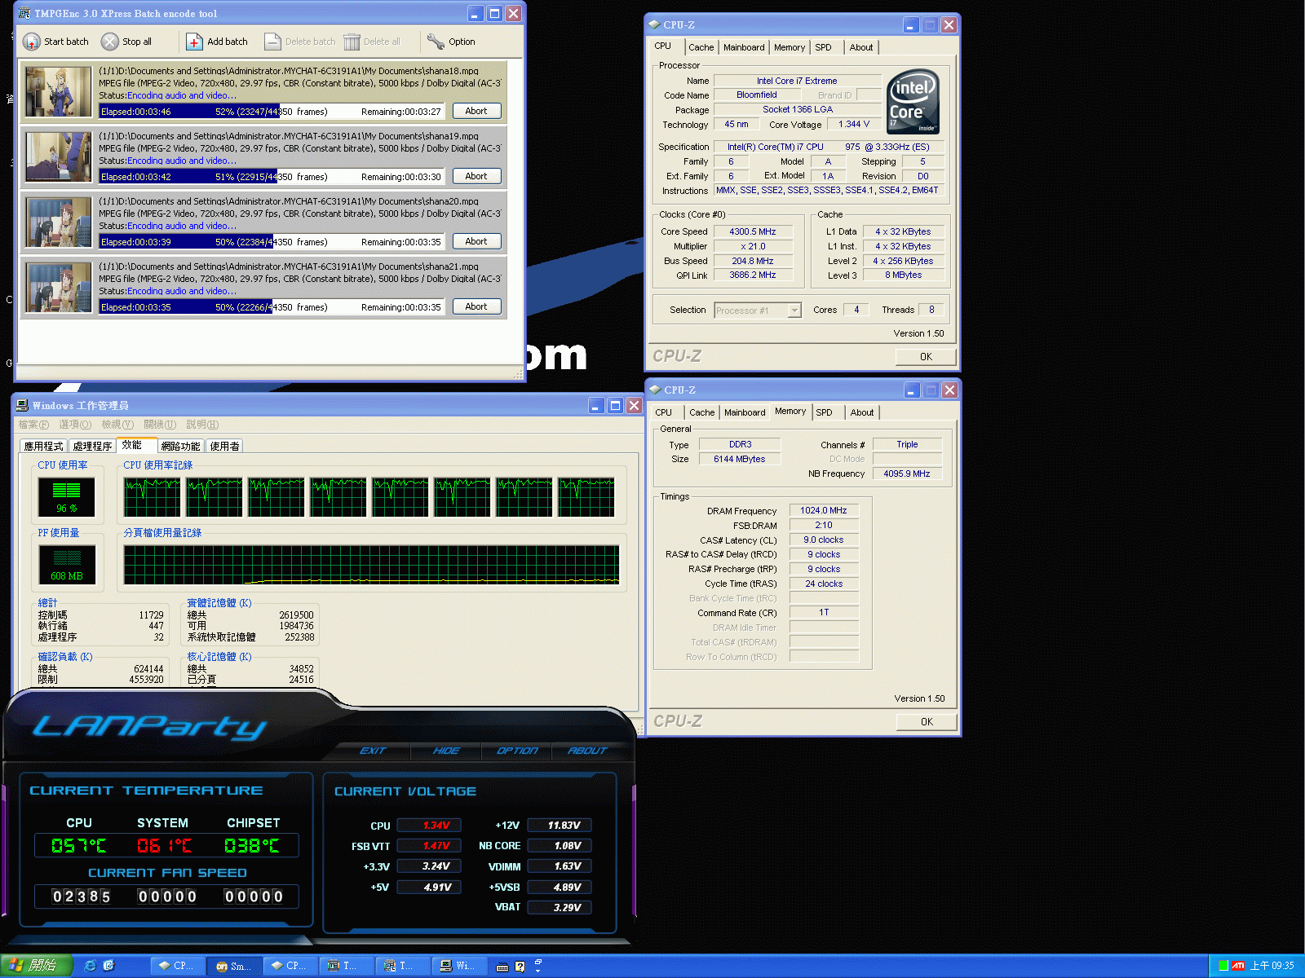Screen dimensions: 1305x978
Task: Click Add batch toolbar button
Action: tap(217, 42)
